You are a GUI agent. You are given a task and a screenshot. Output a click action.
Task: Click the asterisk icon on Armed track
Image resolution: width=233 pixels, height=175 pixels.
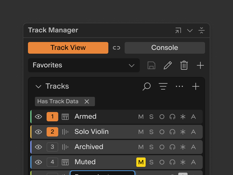point(183,117)
